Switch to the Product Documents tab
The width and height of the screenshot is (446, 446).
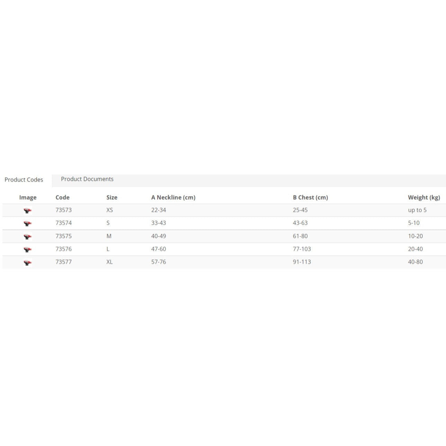tap(87, 179)
